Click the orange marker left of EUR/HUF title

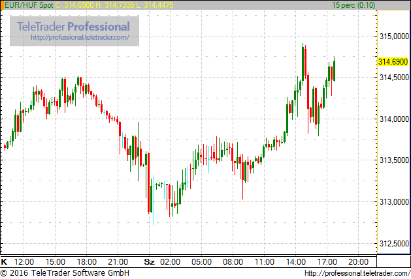point(2,5)
